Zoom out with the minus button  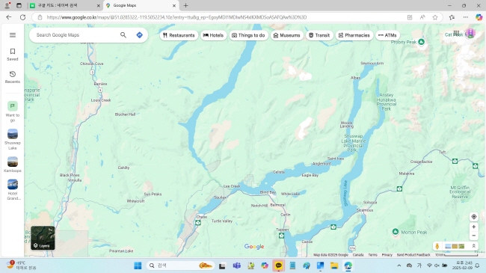(x=473, y=236)
